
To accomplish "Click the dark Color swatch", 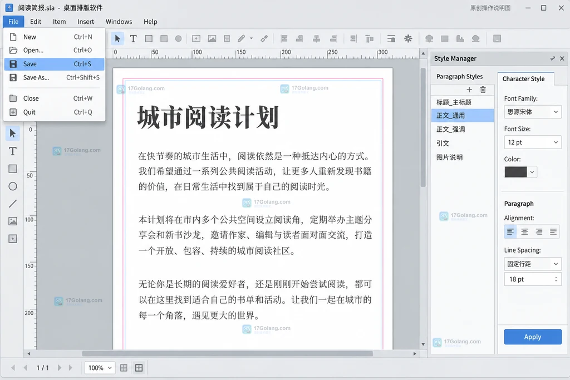I will click(x=515, y=172).
